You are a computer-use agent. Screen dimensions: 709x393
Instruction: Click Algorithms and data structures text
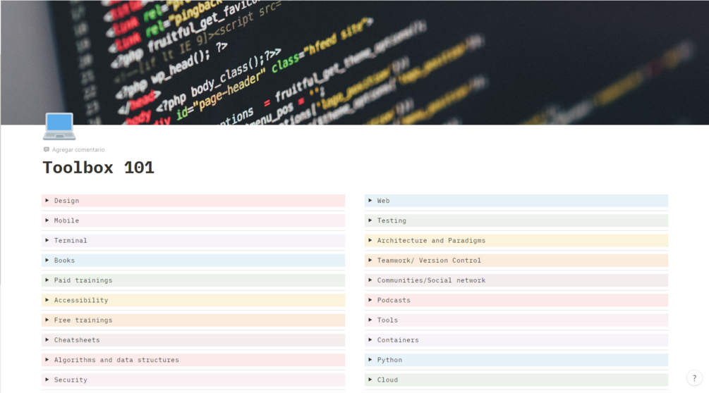coord(116,360)
